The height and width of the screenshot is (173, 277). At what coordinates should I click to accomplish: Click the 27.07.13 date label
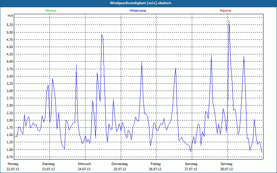click(x=191, y=169)
